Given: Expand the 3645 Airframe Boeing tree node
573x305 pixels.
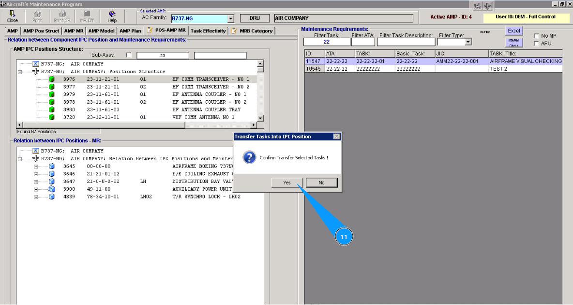Looking at the screenshot, I should coord(36,167).
